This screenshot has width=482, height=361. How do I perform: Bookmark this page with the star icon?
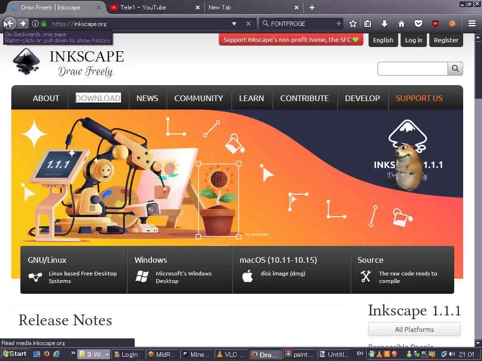tap(353, 24)
